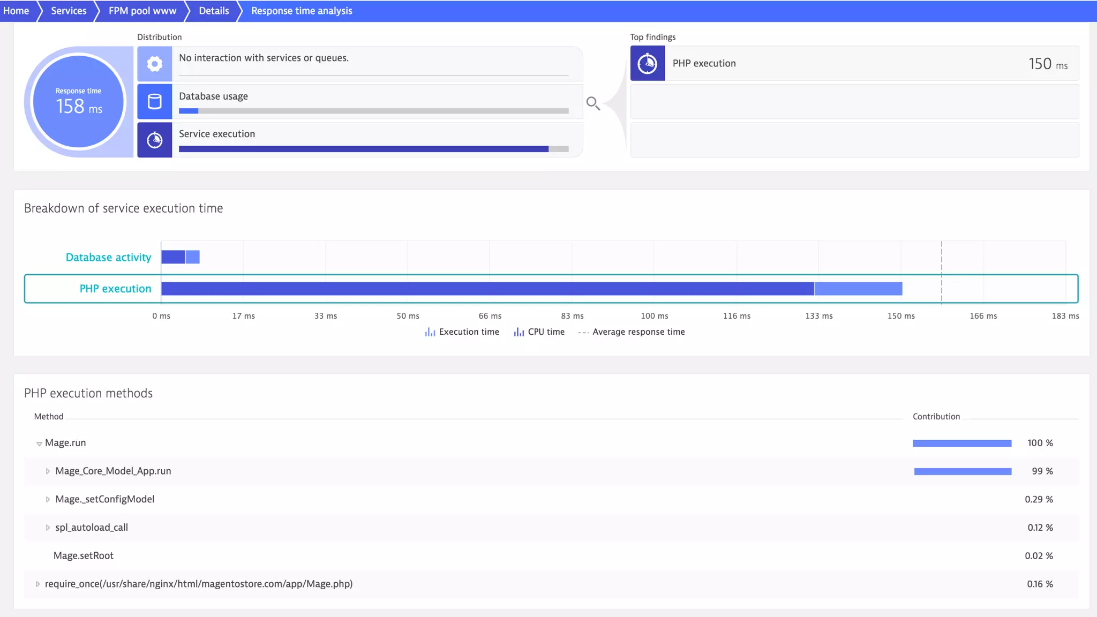Click the CPU time legend icon

[519, 332]
